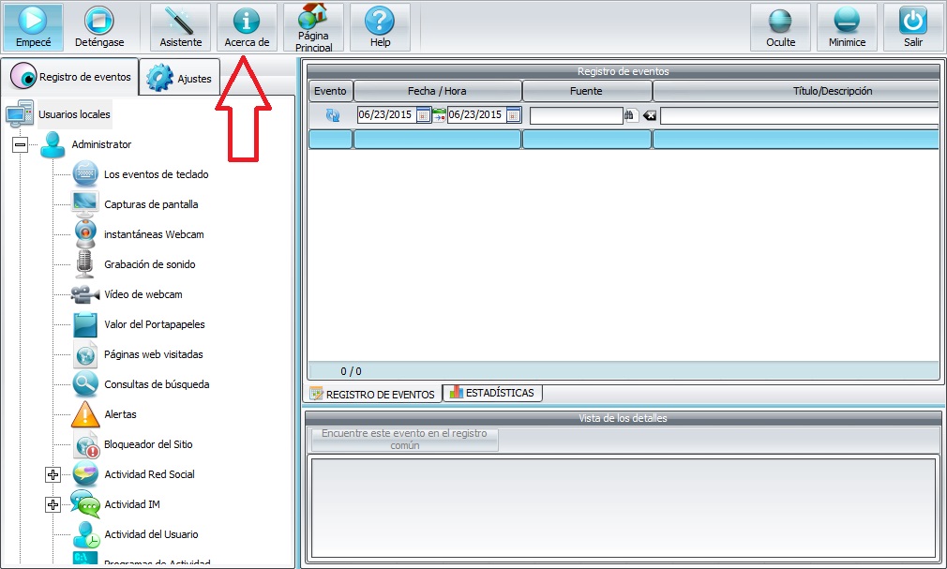This screenshot has height=569, width=947.
Task: Start monitoring with the Empecé button
Action: 33,27
